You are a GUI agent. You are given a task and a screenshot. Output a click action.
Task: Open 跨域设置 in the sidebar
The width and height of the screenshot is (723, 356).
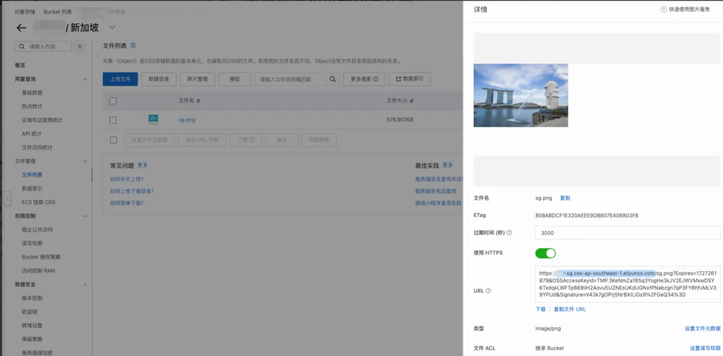click(32, 325)
